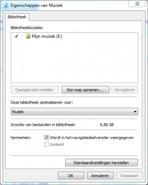Cancel with the Annuleren button

[100, 176]
